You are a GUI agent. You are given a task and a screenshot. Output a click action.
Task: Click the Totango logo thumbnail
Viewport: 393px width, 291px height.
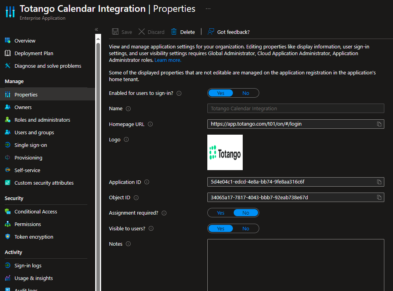point(225,152)
